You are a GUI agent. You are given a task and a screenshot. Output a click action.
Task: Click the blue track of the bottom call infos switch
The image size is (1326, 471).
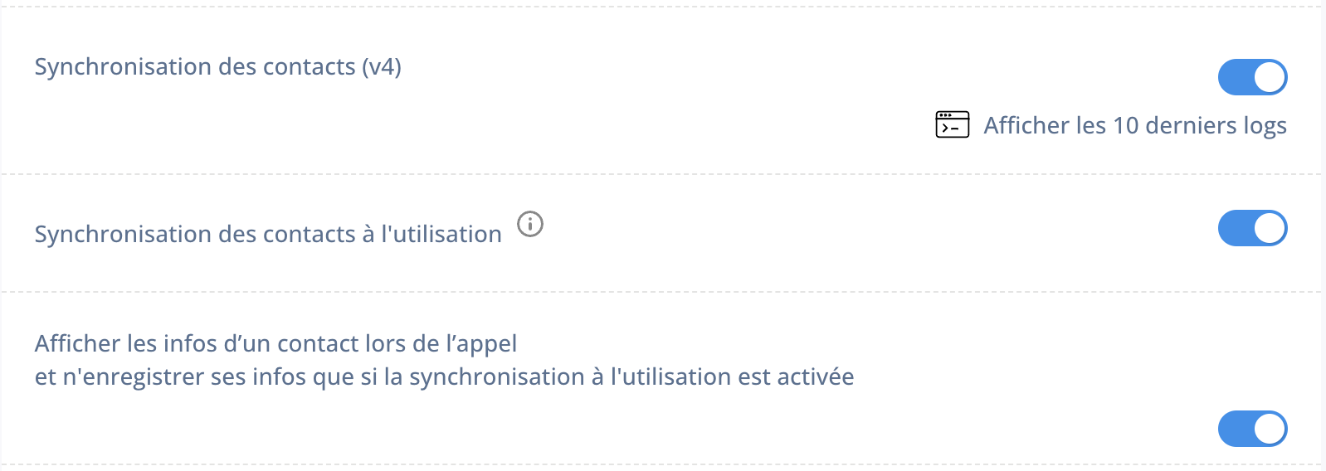[1235, 429]
